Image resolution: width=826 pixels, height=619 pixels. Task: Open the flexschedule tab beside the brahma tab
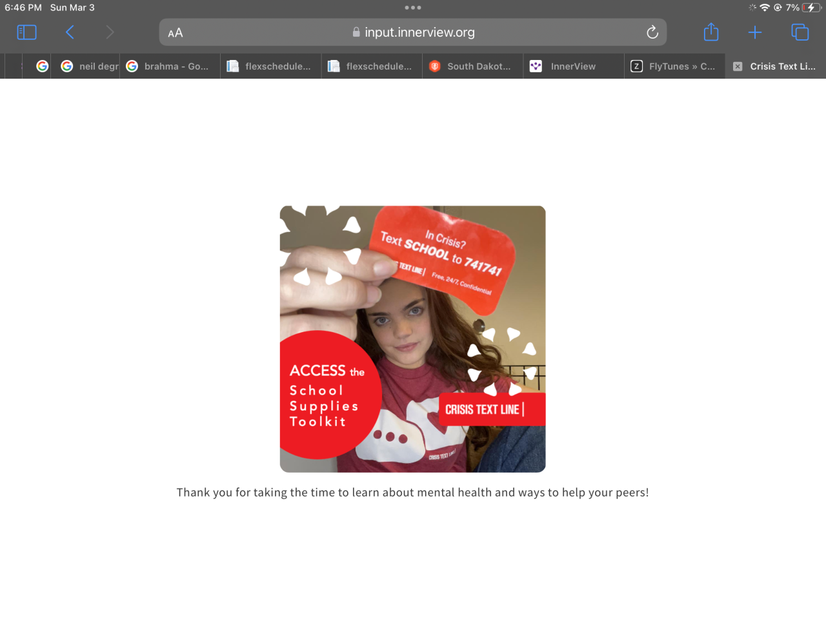[271, 66]
